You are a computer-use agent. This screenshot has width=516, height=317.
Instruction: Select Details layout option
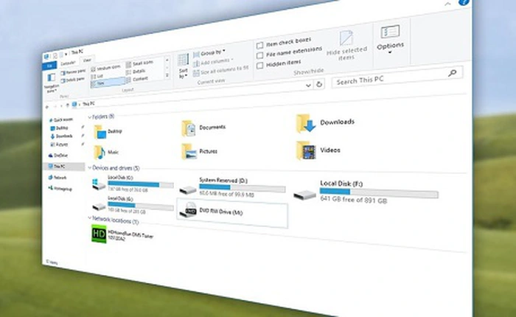(x=136, y=72)
